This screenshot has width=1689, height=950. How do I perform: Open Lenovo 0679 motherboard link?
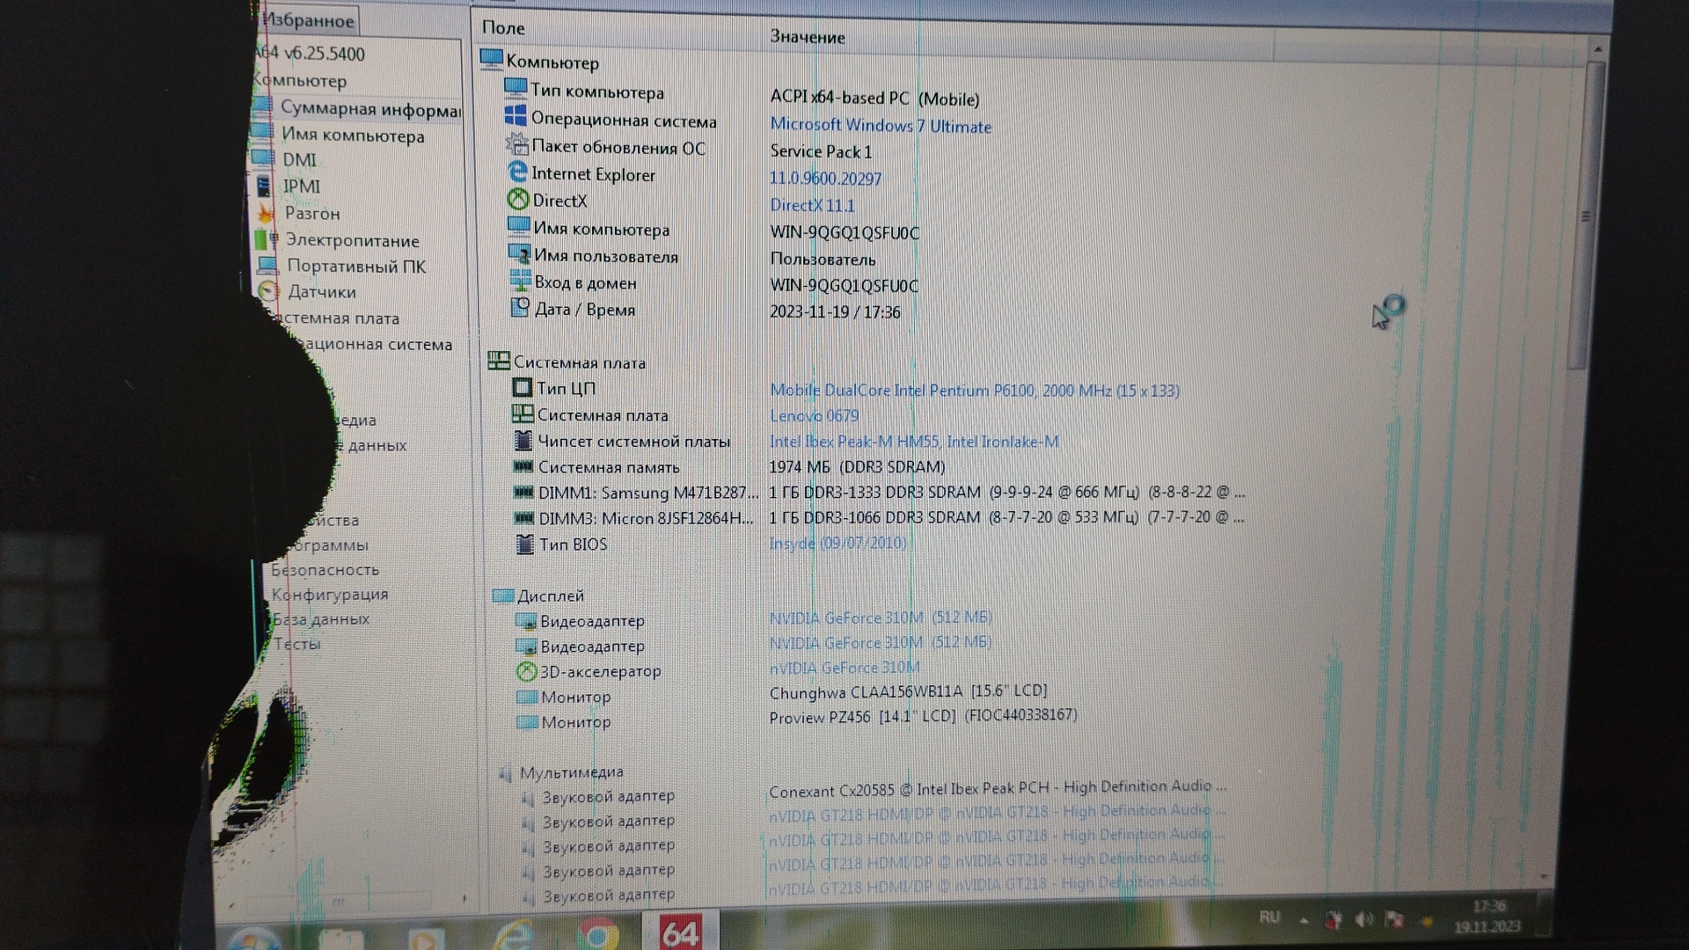click(814, 415)
